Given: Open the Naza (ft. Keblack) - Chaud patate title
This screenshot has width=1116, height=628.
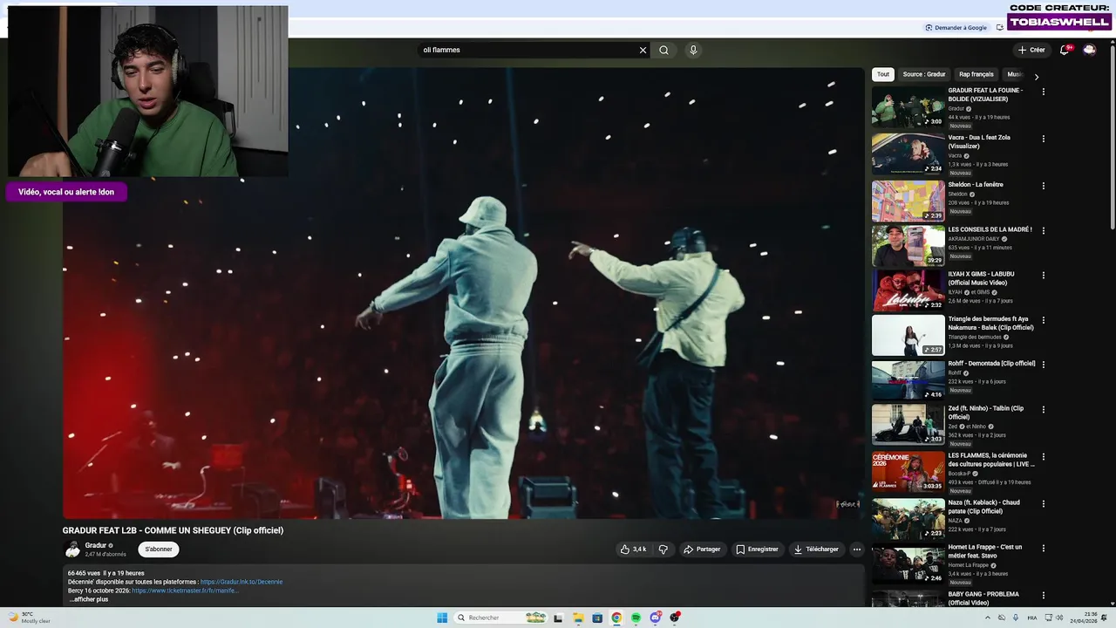Looking at the screenshot, I should tap(984, 507).
